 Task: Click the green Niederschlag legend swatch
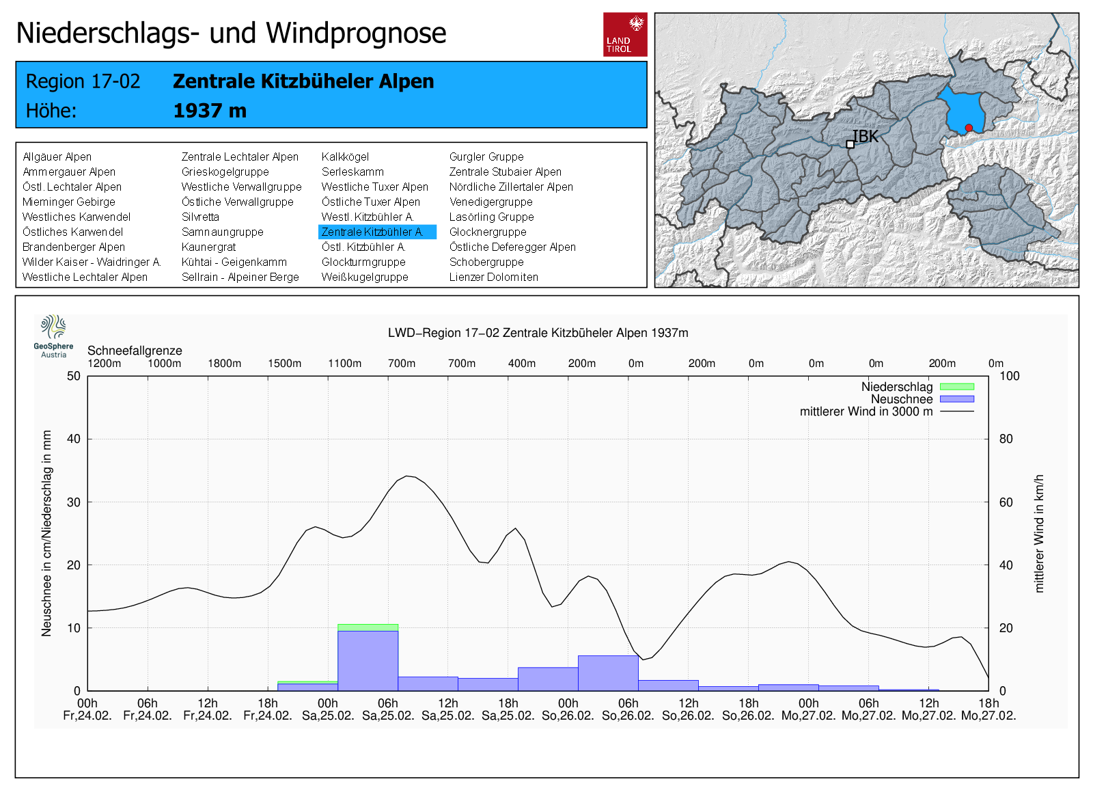[x=957, y=387]
